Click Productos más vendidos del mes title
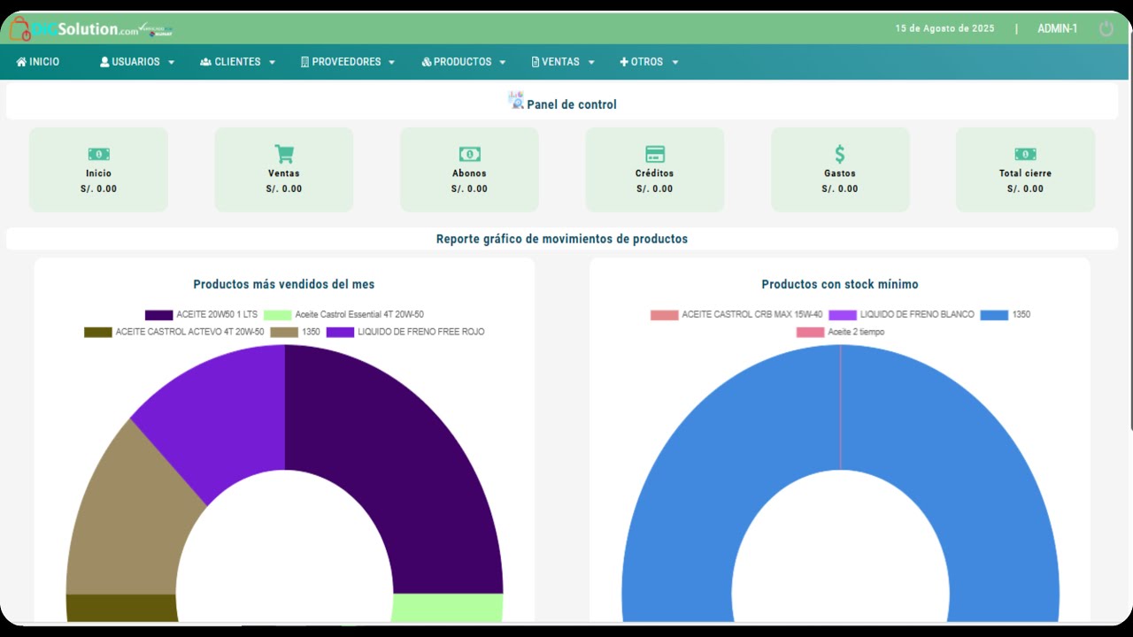Screen dimensions: 1133x637 coord(284,284)
